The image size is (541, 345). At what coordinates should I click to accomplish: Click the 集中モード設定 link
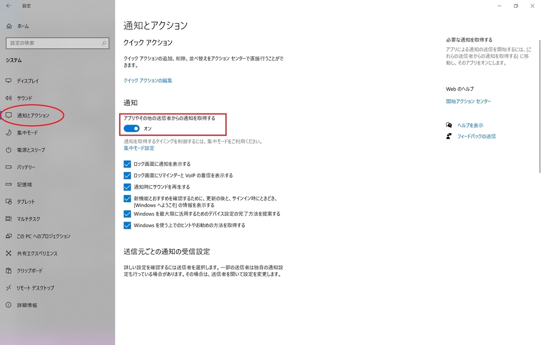pyautogui.click(x=138, y=148)
